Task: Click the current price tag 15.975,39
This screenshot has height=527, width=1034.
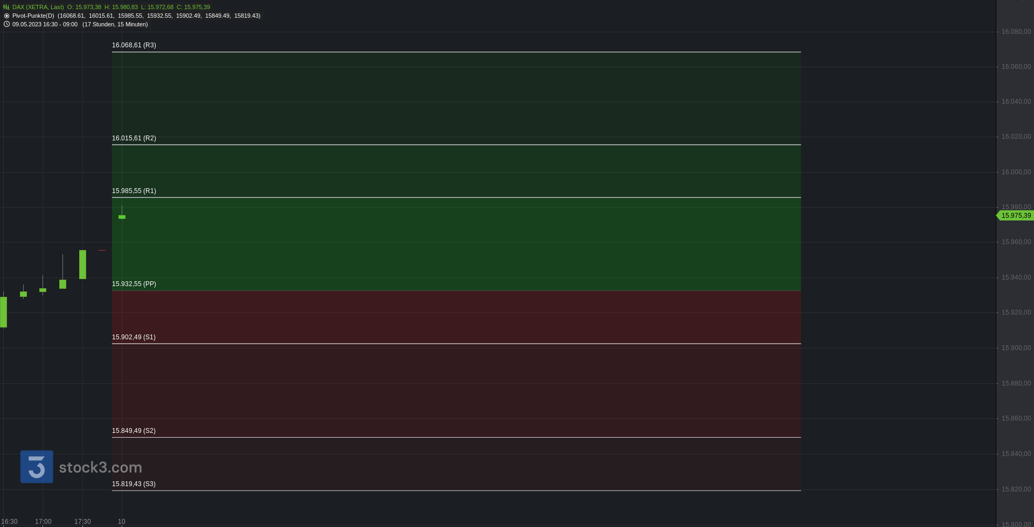Action: (x=1015, y=216)
